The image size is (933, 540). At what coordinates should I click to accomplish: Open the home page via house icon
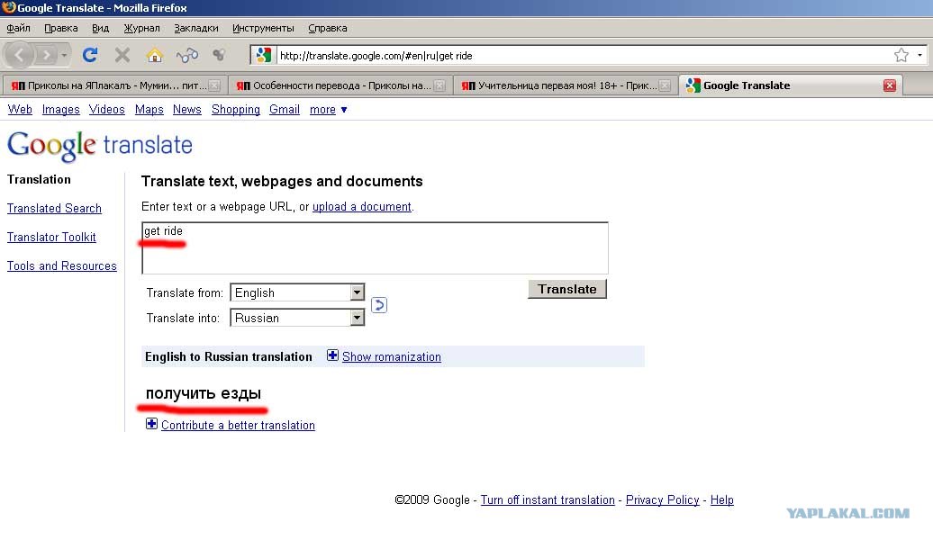[x=155, y=55]
